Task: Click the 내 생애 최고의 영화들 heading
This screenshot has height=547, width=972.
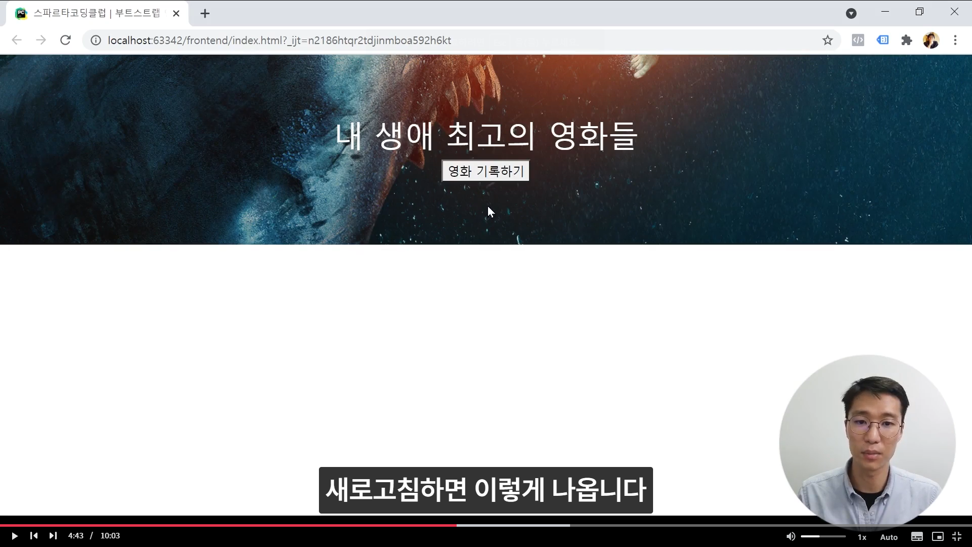Action: [485, 136]
